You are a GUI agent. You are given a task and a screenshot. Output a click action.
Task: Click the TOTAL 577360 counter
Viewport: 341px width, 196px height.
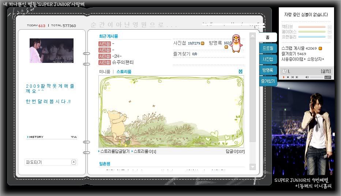click(64, 26)
